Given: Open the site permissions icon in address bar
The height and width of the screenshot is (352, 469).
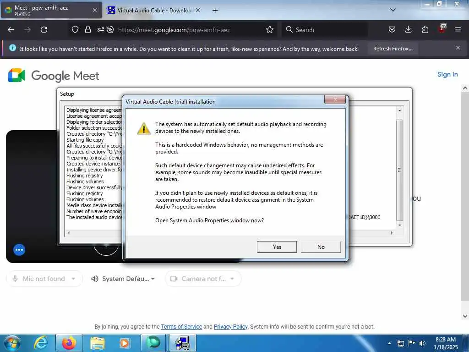Looking at the screenshot, I should click(x=100, y=30).
